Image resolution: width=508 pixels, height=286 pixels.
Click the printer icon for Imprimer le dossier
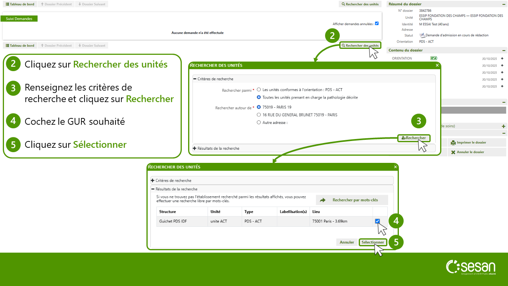point(453,143)
